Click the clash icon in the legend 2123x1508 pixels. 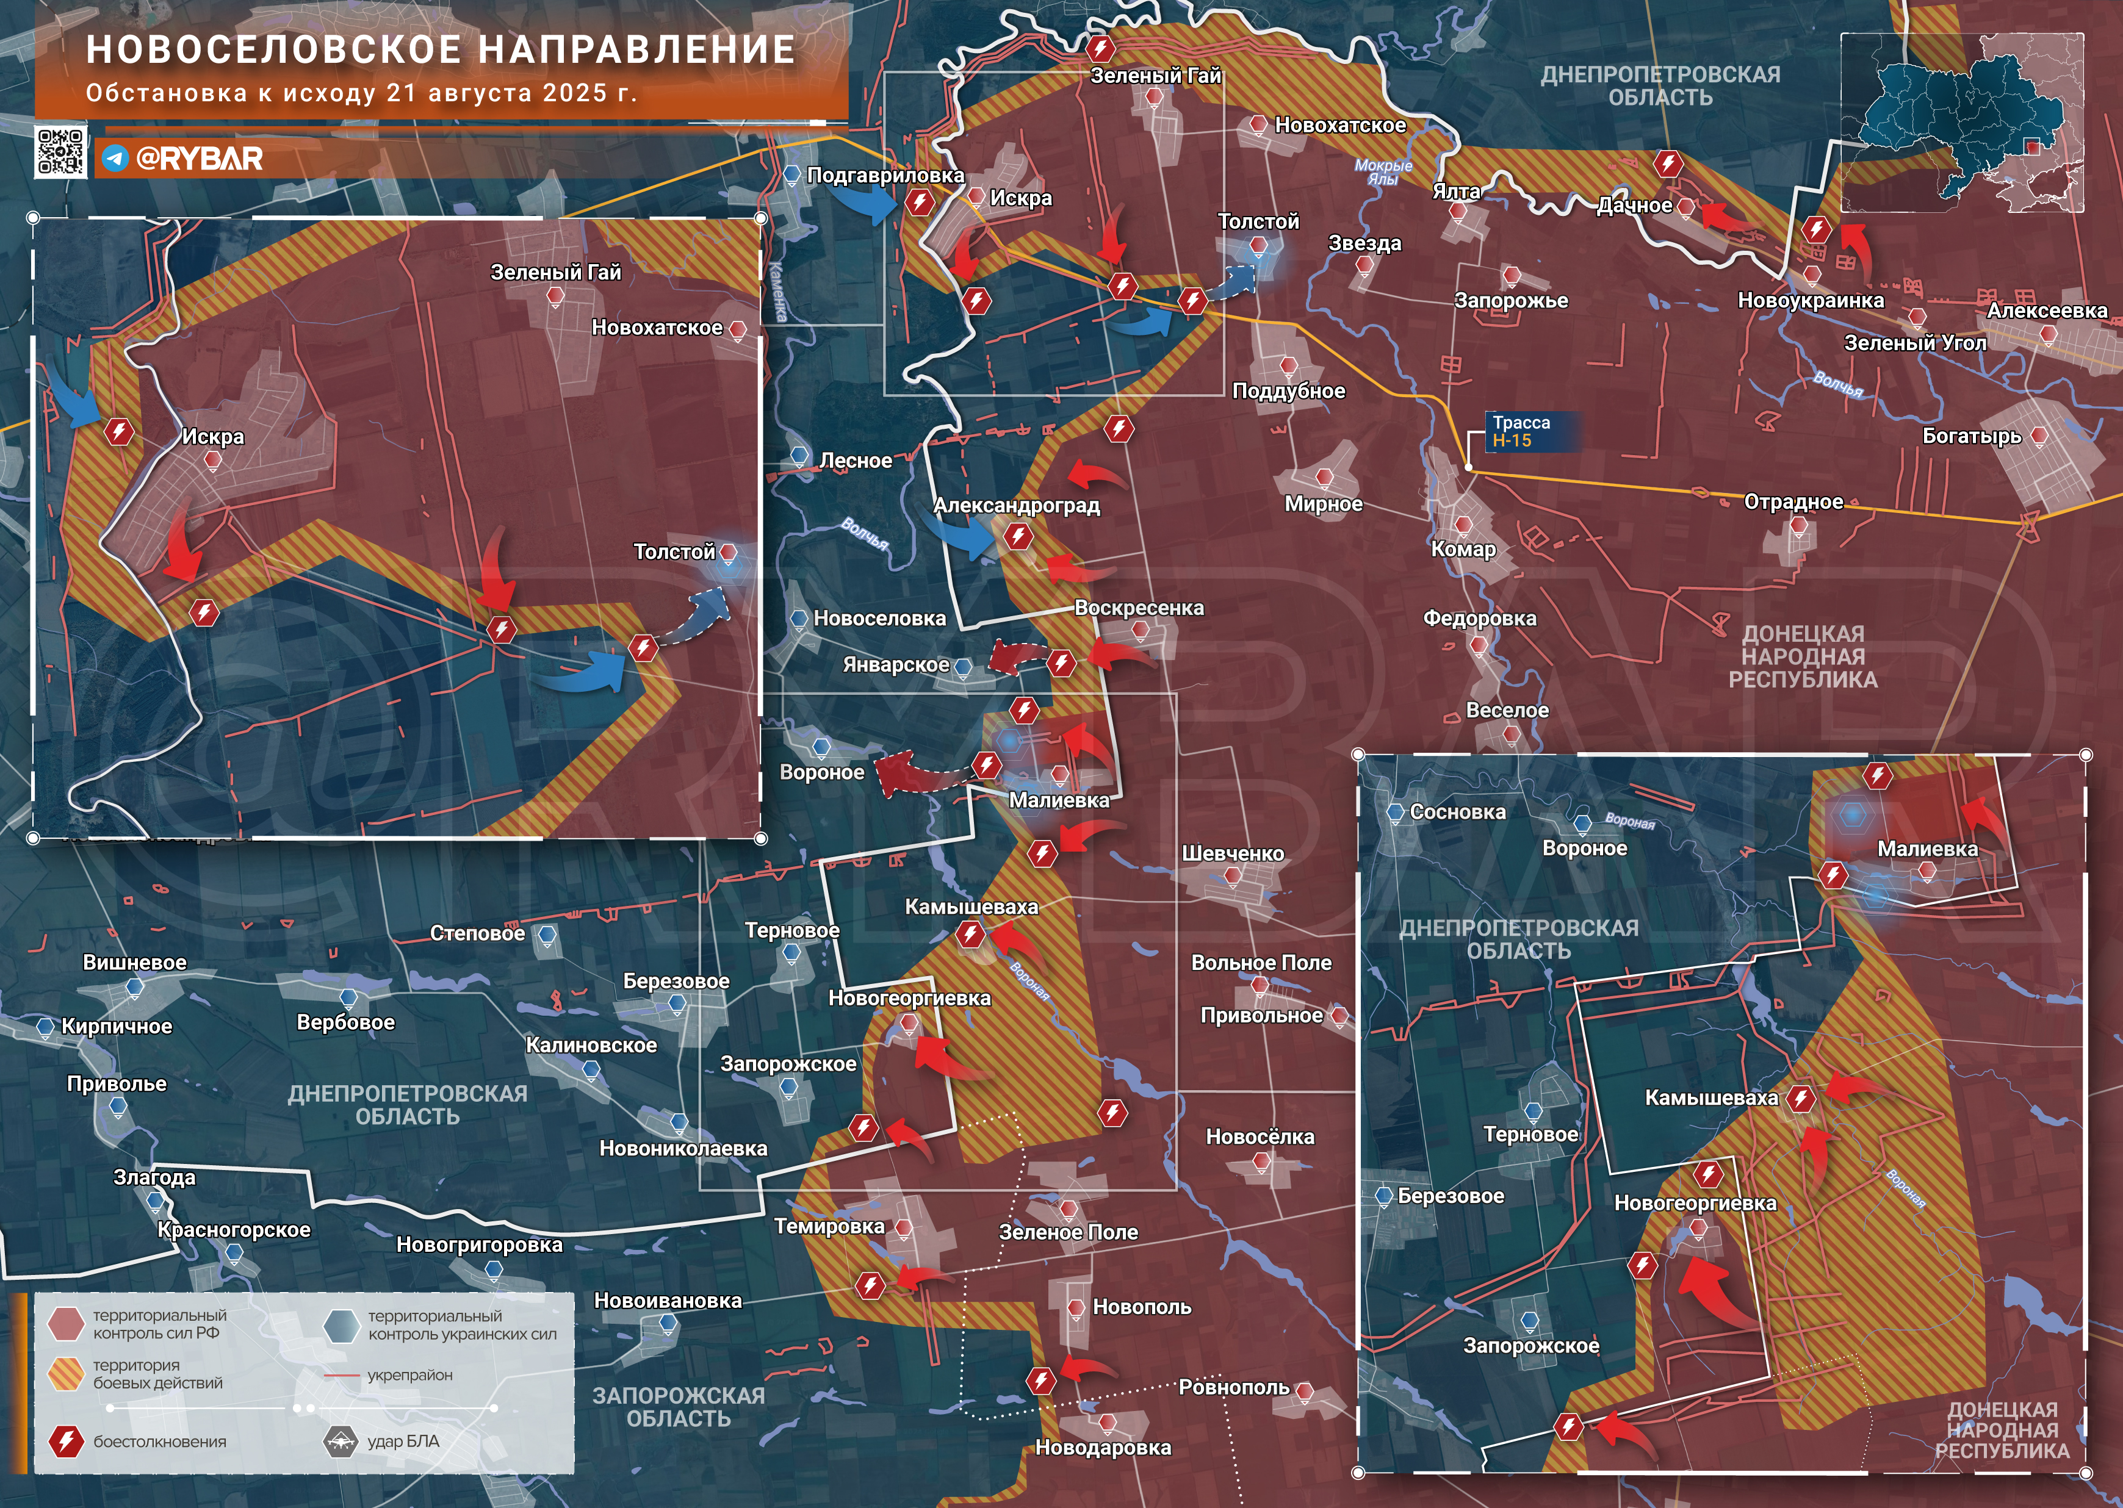[x=66, y=1441]
